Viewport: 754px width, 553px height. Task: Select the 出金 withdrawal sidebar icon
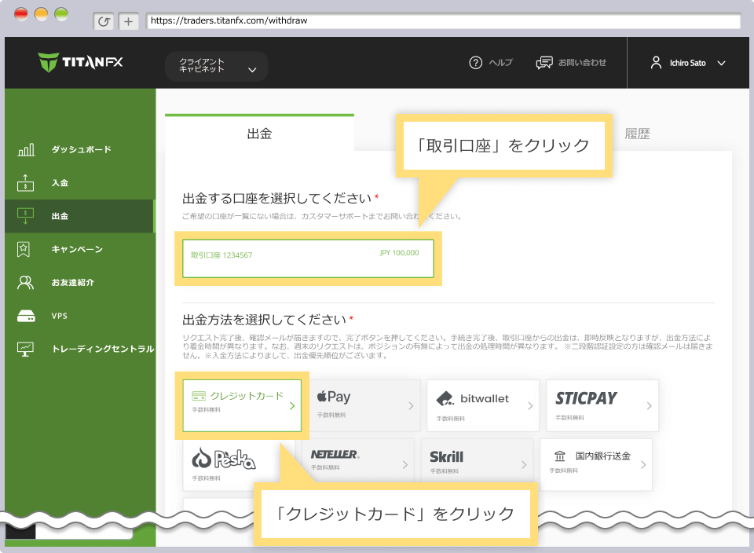tap(25, 216)
